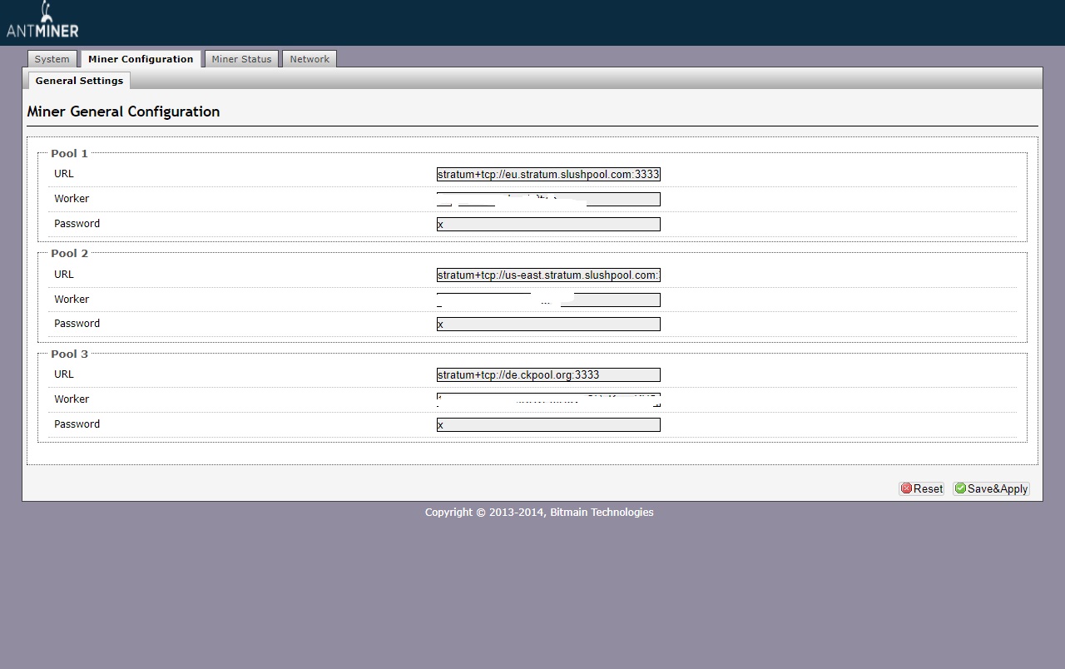Click the Pool 3 Password field

pyautogui.click(x=548, y=424)
